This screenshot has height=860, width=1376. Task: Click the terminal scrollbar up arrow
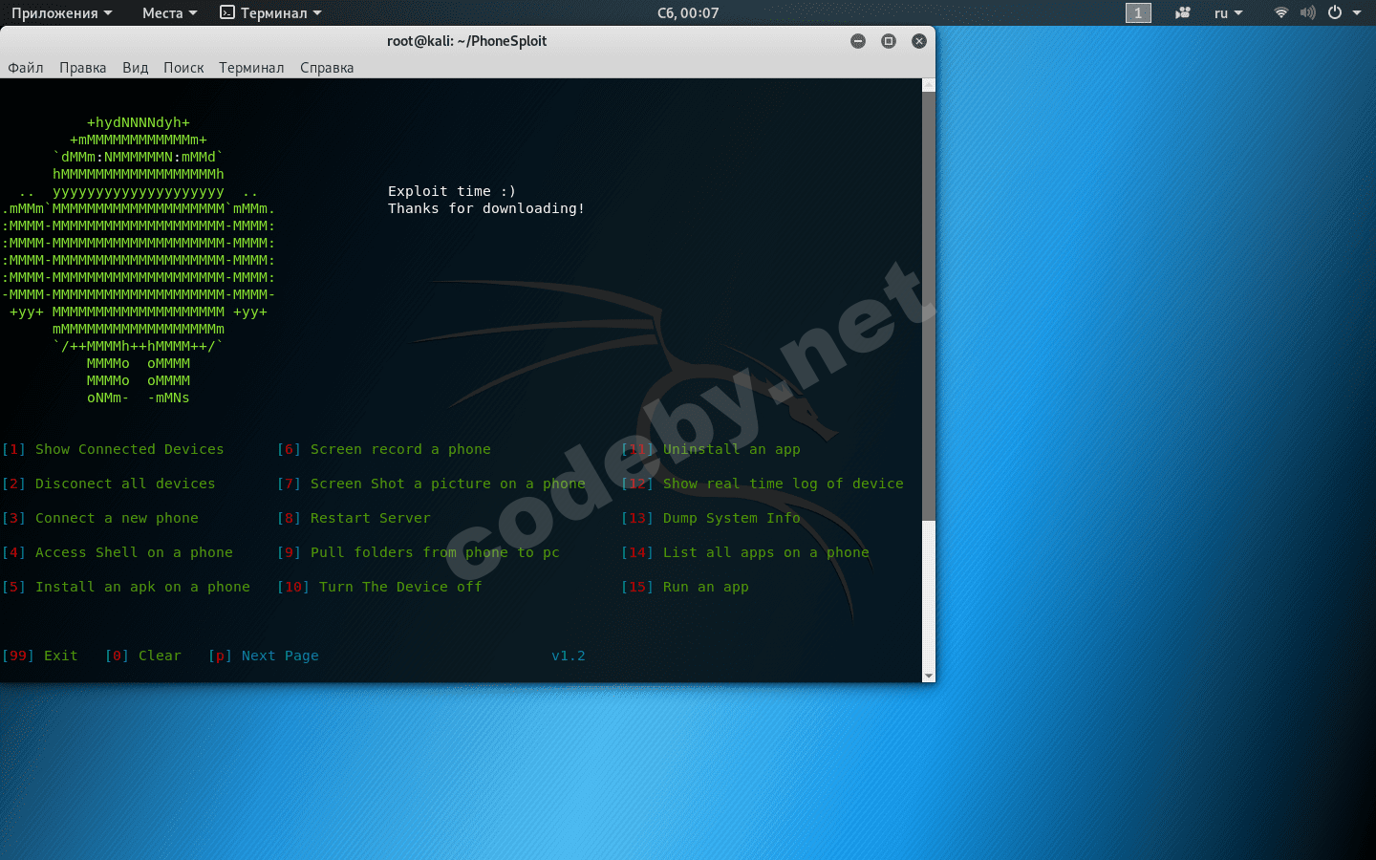pyautogui.click(x=929, y=85)
